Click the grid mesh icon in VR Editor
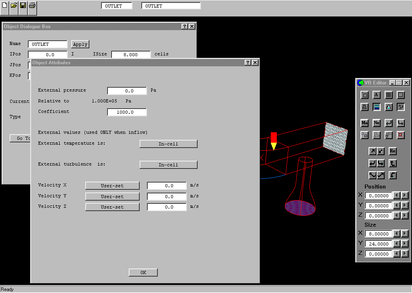This screenshot has height=293, width=412. pos(389,95)
